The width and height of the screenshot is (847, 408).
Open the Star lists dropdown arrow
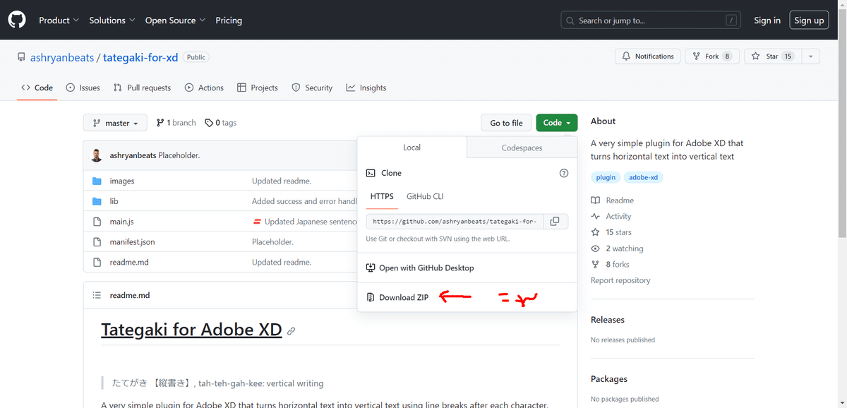coord(810,56)
